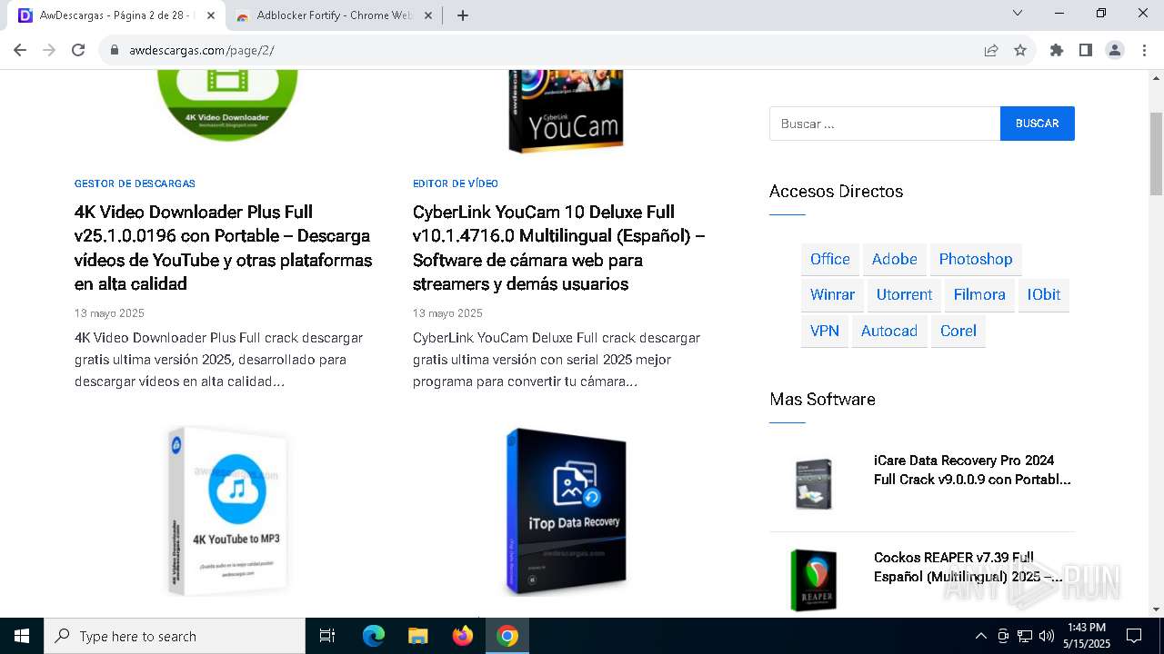Click the address bar URL
The image size is (1164, 654).
tap(202, 50)
